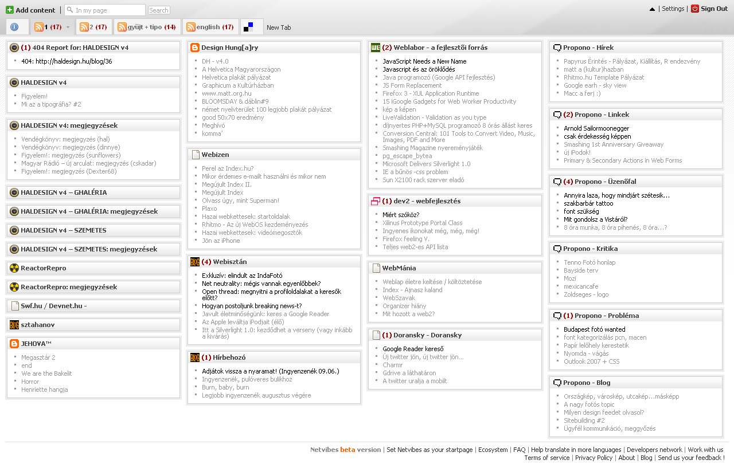Expand the HALDESIGN v4 – GHALÉRIA widget
This screenshot has height=472, width=734.
[x=64, y=192]
